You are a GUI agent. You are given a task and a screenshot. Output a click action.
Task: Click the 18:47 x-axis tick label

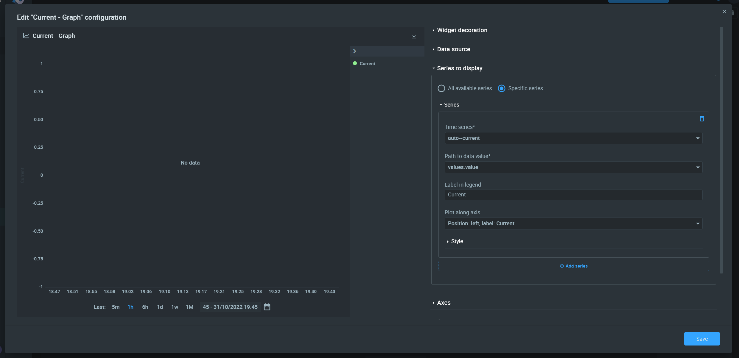pyautogui.click(x=54, y=292)
